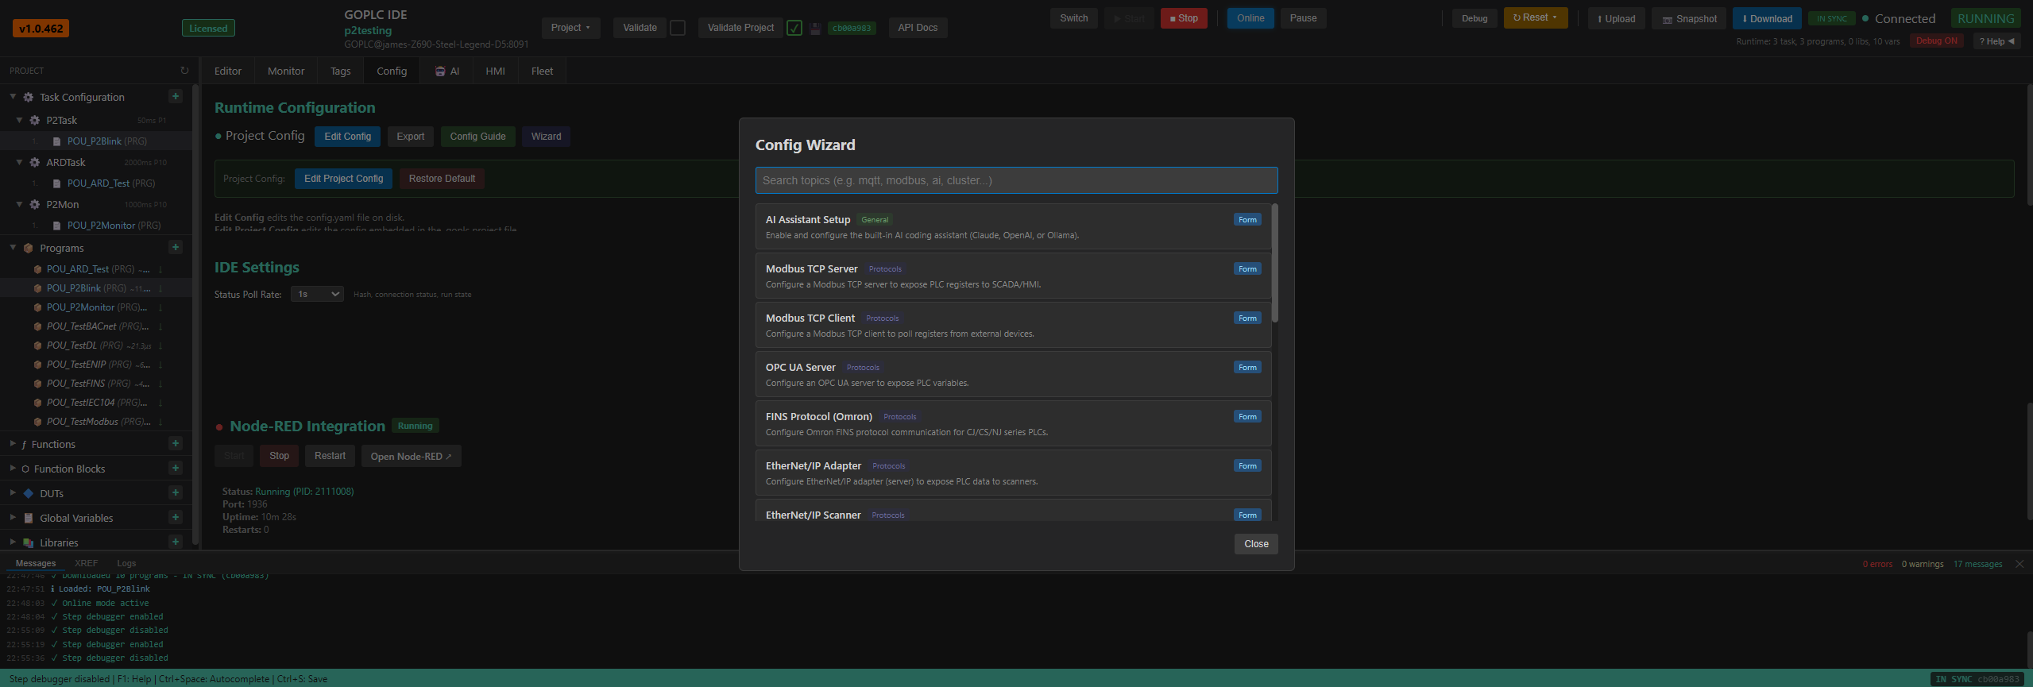Add a new task via plus icon
Screen dimensions: 2033x687
(176, 97)
